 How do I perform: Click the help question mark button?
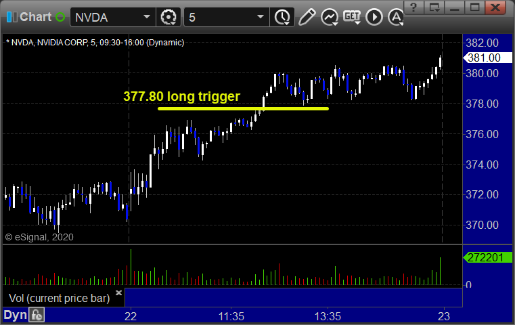(413, 7)
